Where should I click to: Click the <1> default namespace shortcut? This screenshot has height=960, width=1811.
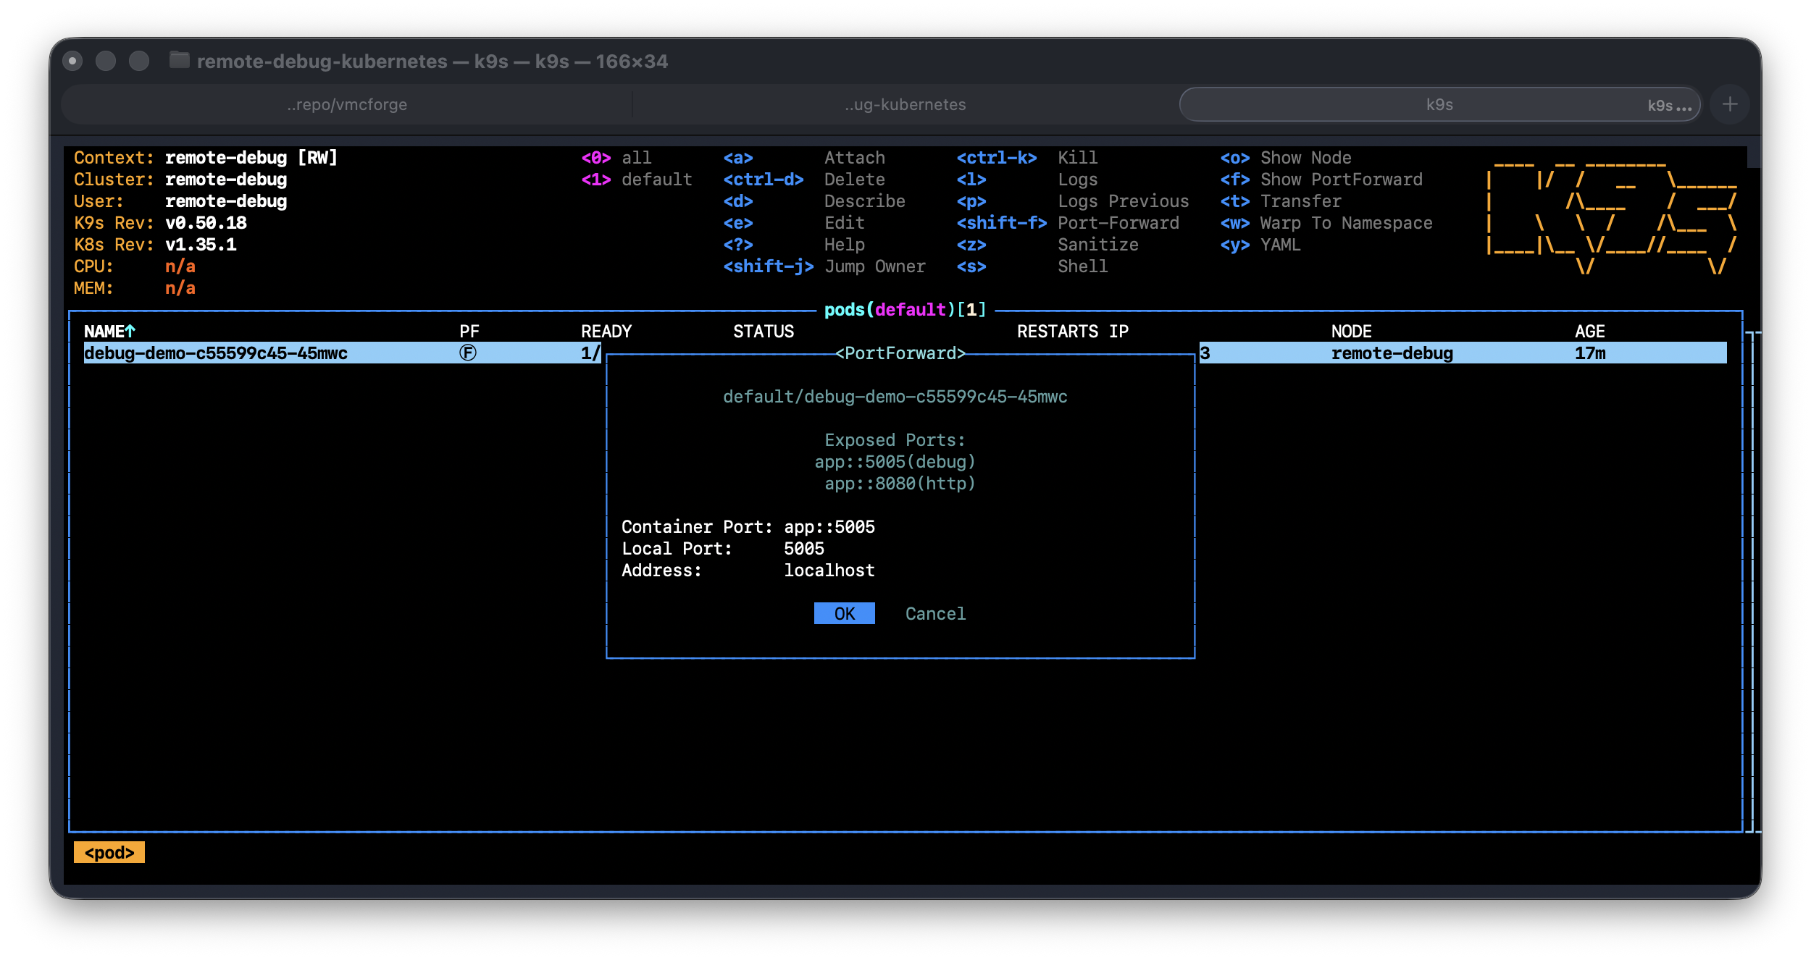pyautogui.click(x=636, y=179)
